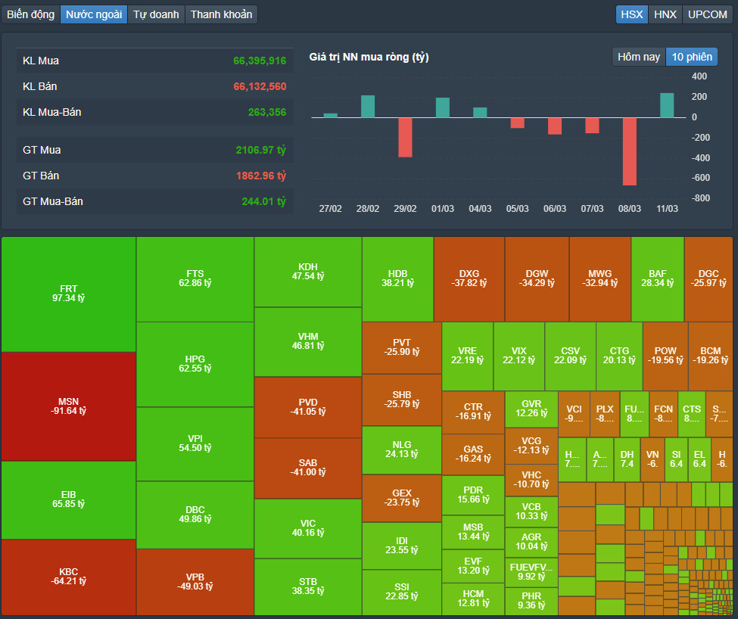Click the MSB 13.44 tỷ tile

473,533
